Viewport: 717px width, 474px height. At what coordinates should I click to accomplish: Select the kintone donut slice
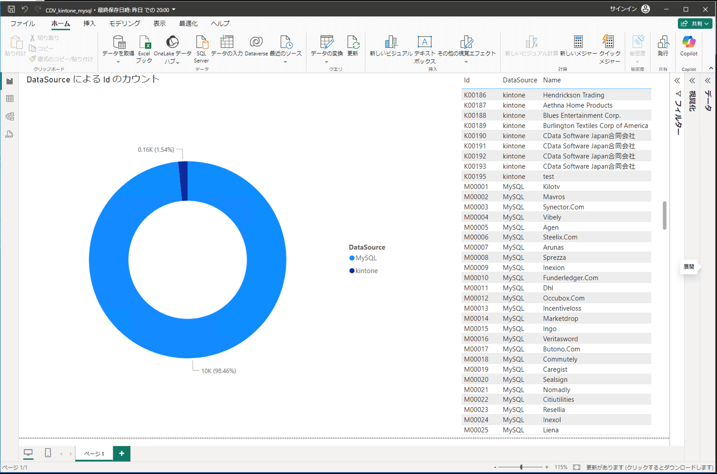(x=183, y=181)
